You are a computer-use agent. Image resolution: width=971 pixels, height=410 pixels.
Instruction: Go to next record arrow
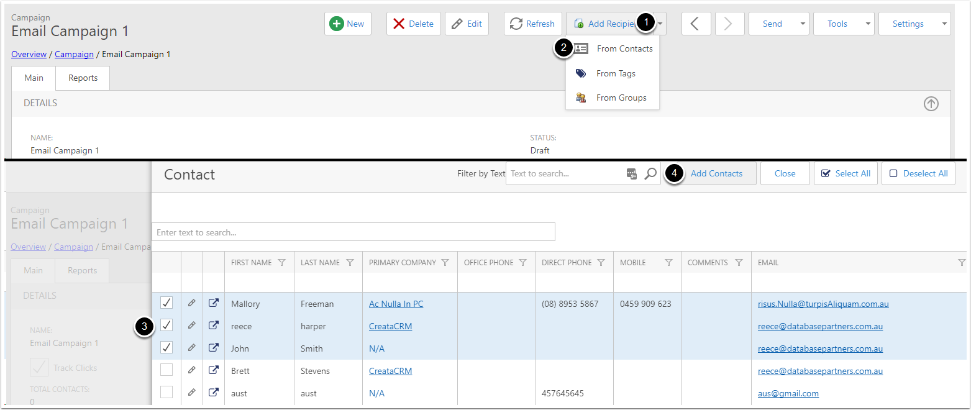[729, 24]
